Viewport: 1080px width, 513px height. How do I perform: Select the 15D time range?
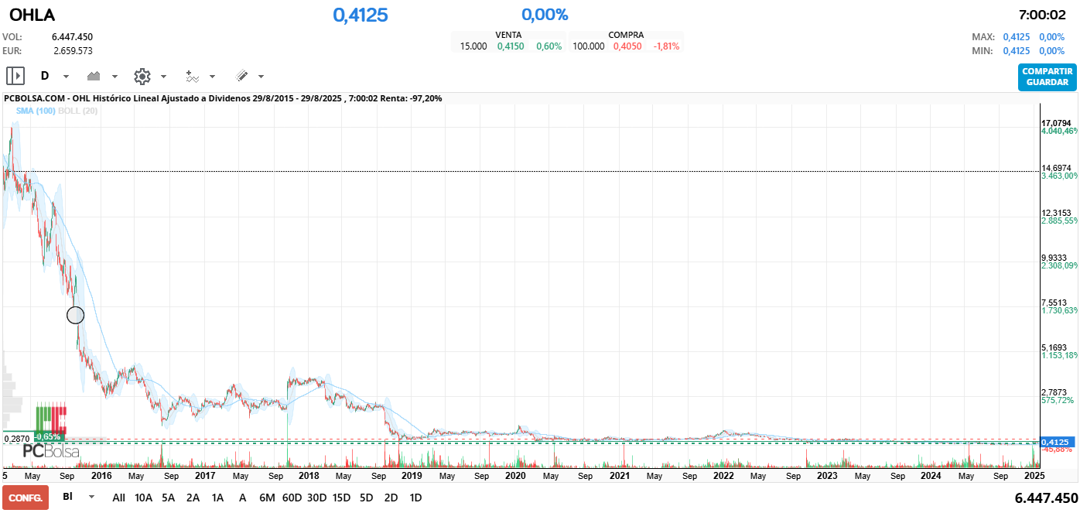coord(341,498)
